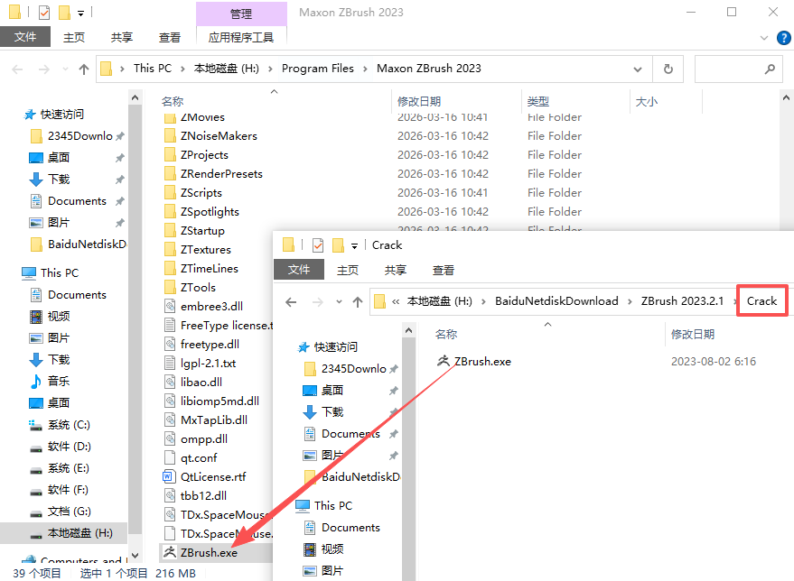Screen dimensions: 794x581
Task: Open the 文件 menu in the Crack window
Action: click(x=299, y=270)
